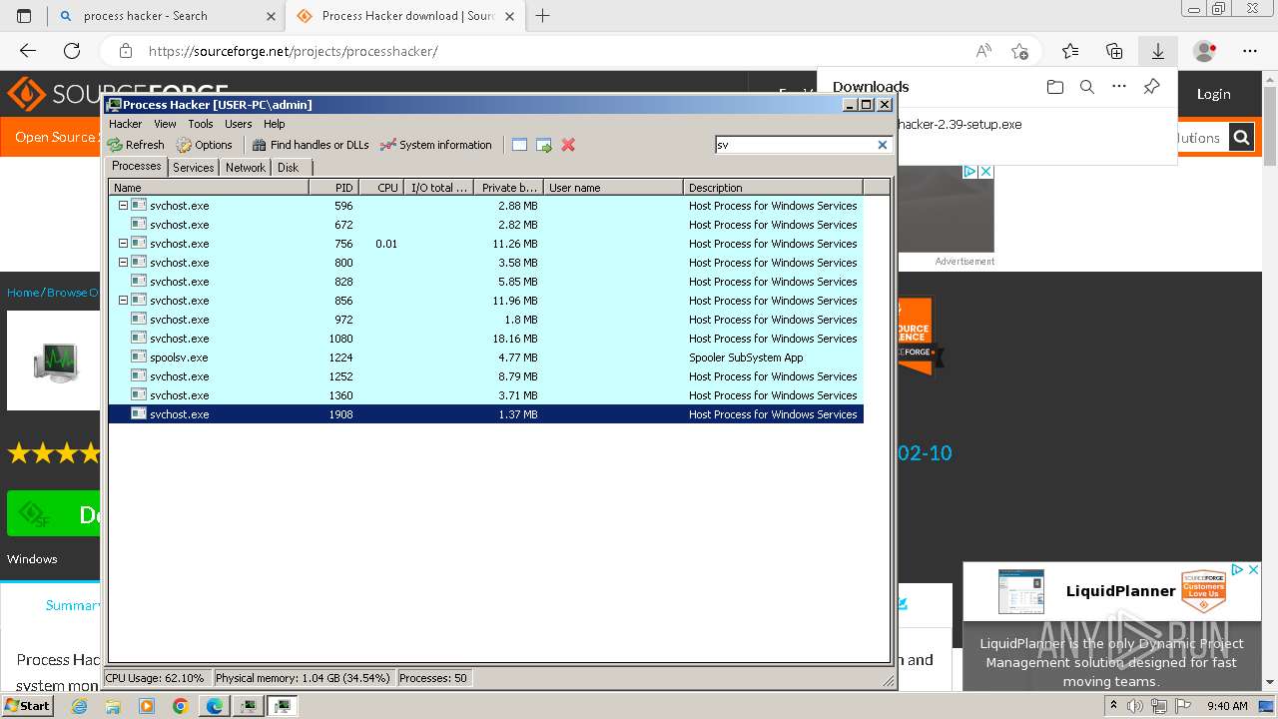Open Find handles or DLLs
The image size is (1278, 719).
click(x=311, y=145)
